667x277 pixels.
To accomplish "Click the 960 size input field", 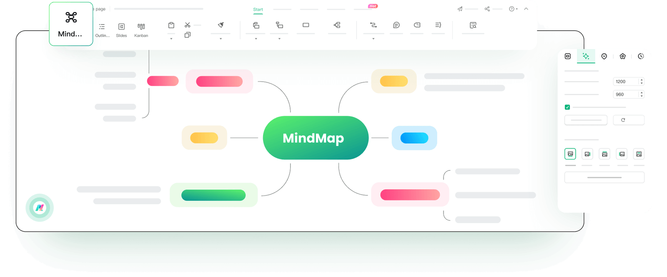I will pos(625,94).
